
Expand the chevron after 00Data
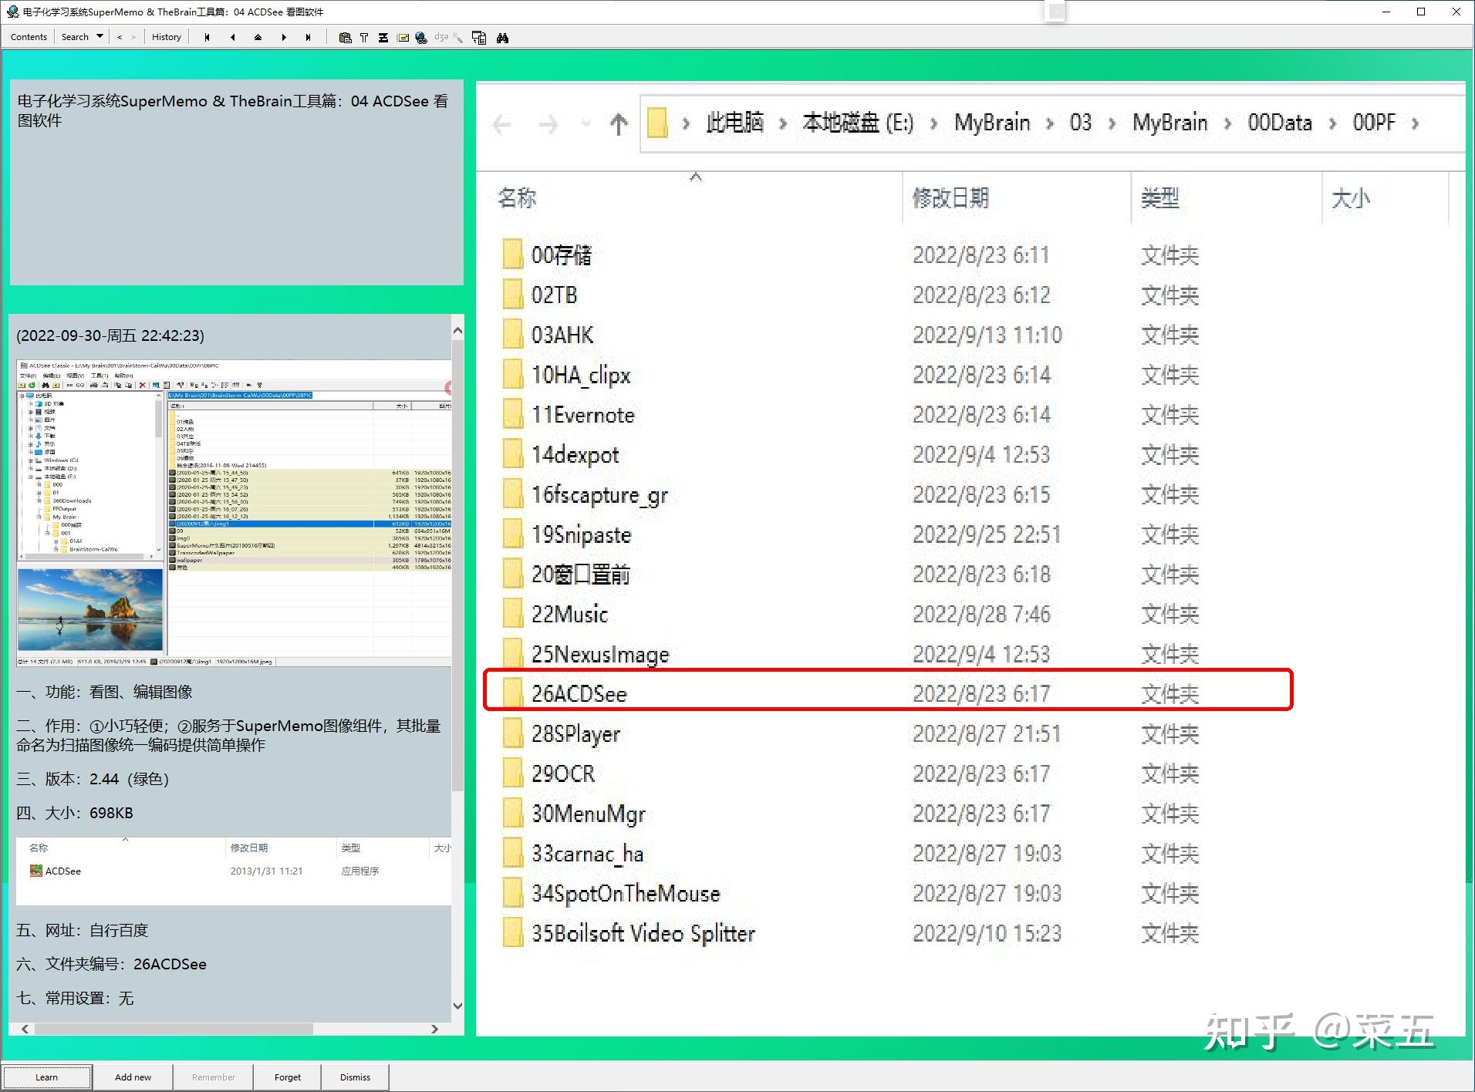1332,123
